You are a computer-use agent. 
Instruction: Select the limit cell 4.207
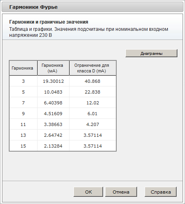click(x=93, y=124)
